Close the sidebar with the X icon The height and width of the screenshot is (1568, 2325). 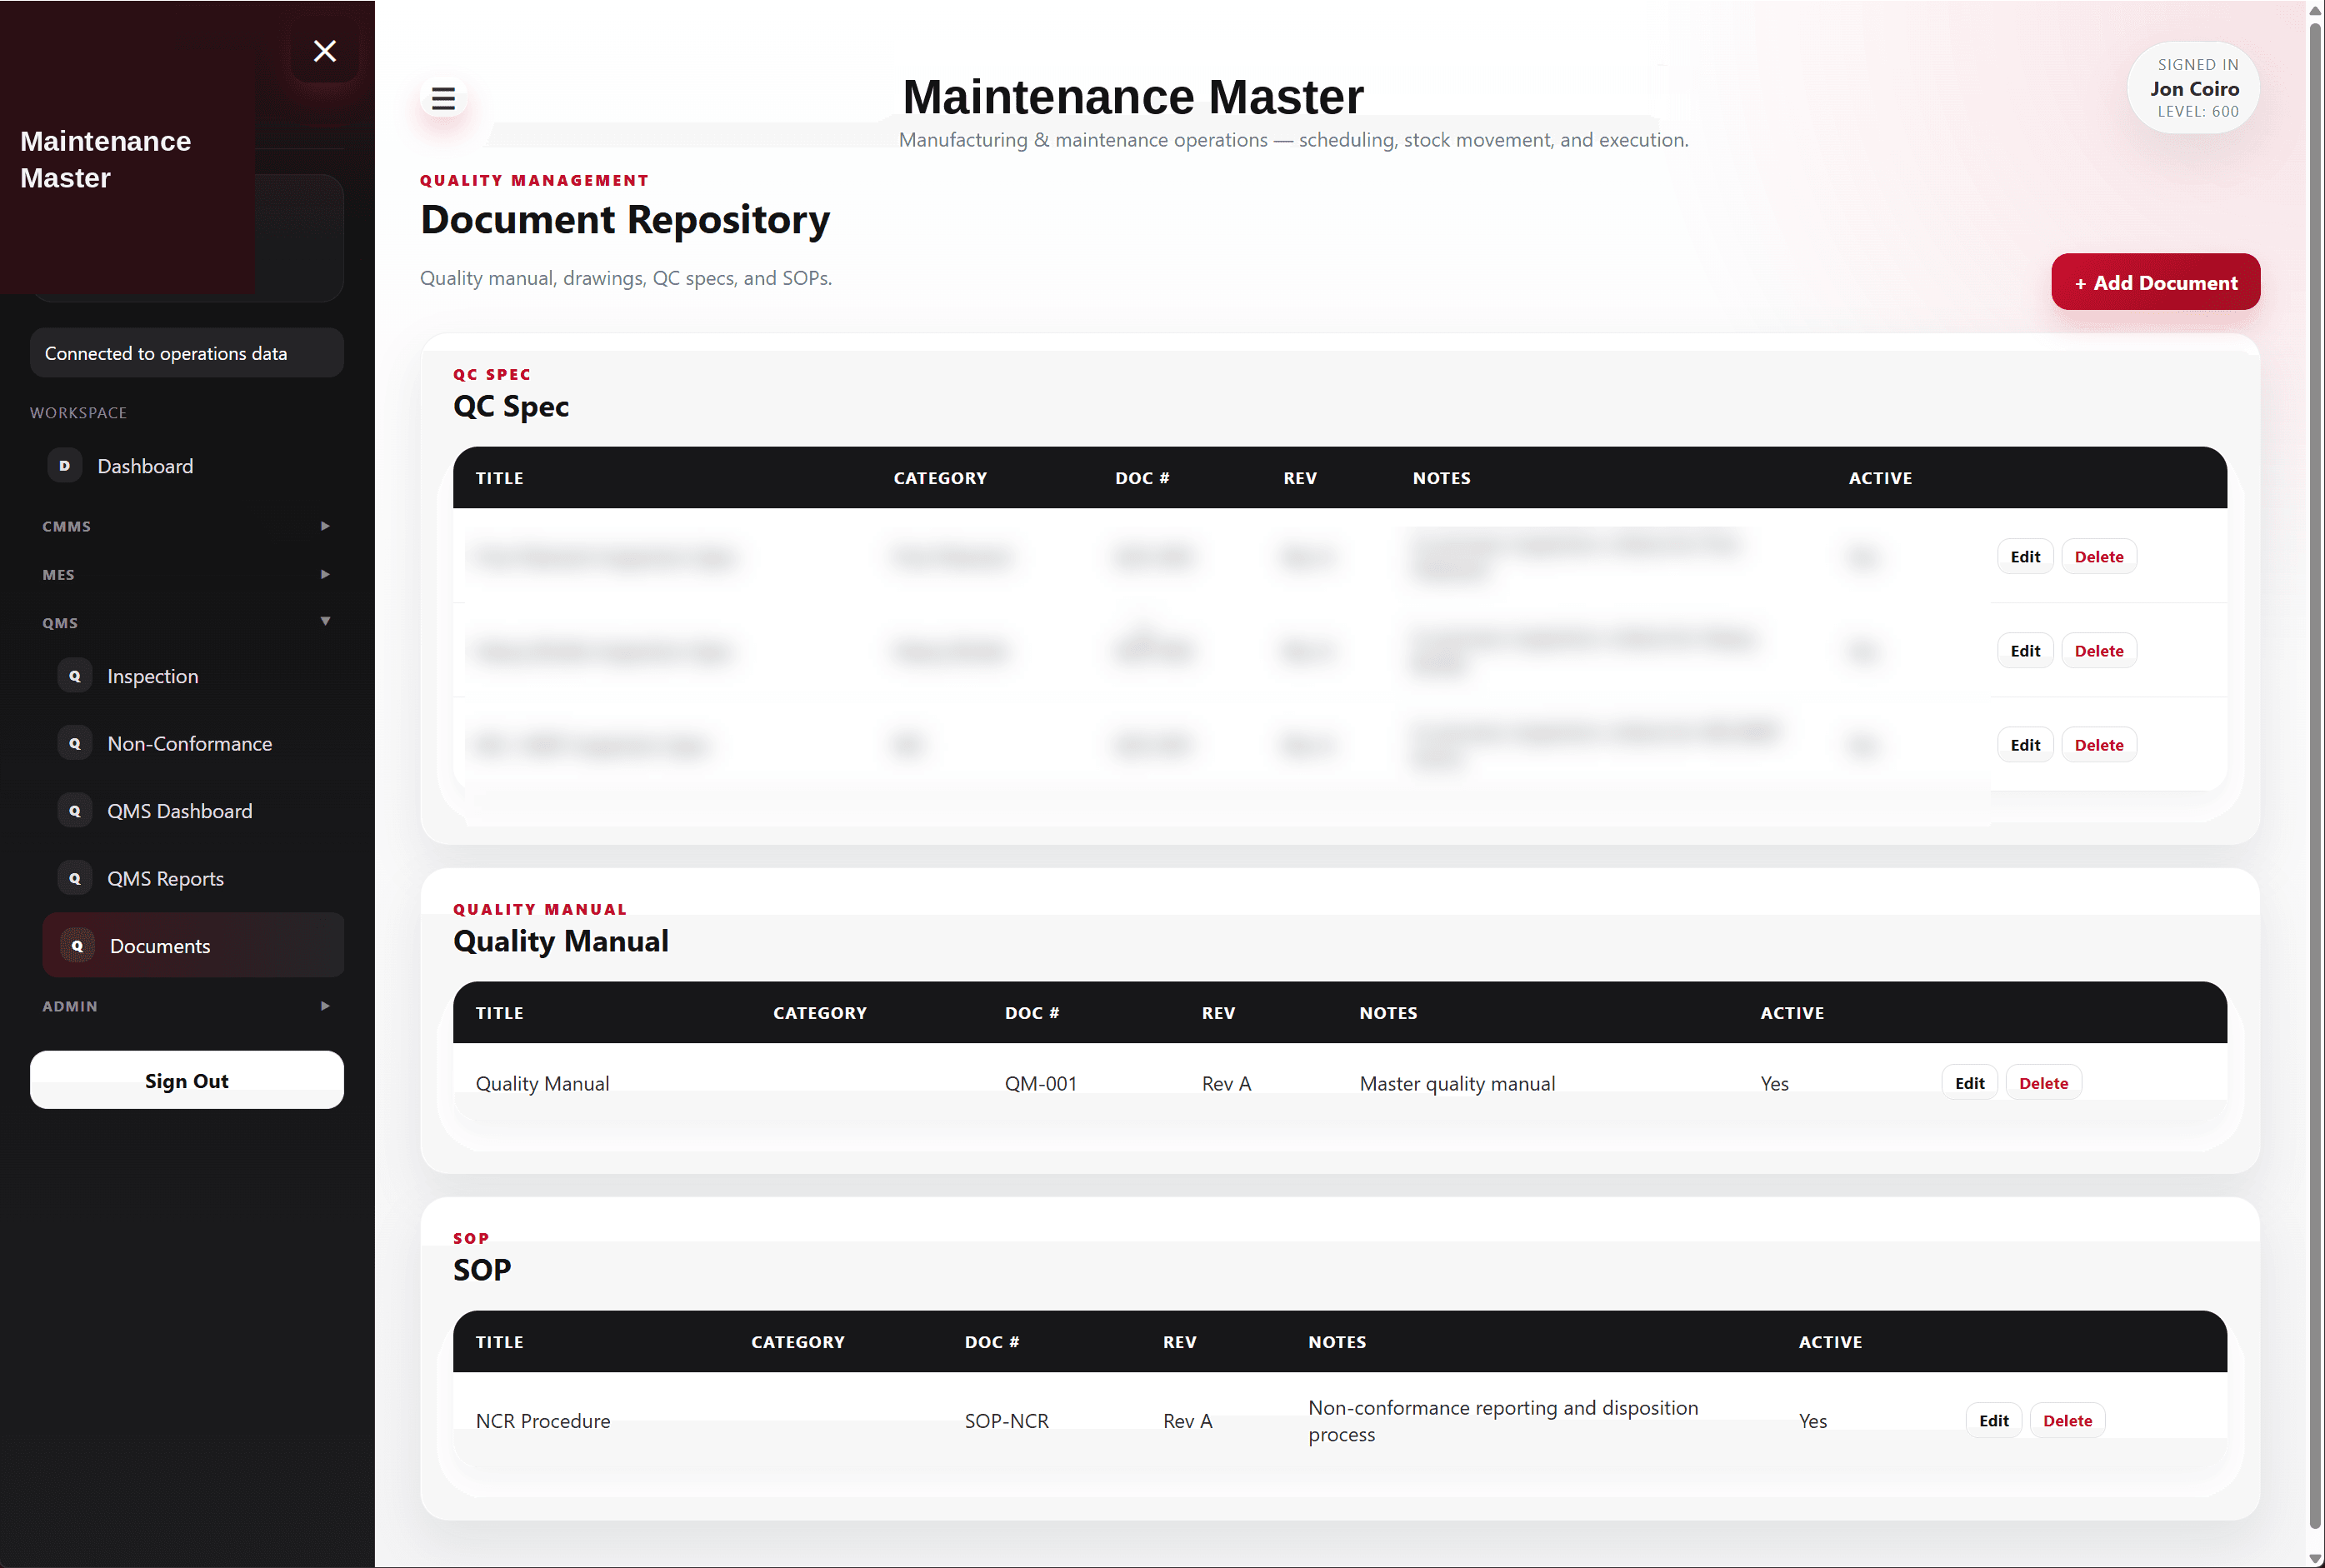point(325,51)
